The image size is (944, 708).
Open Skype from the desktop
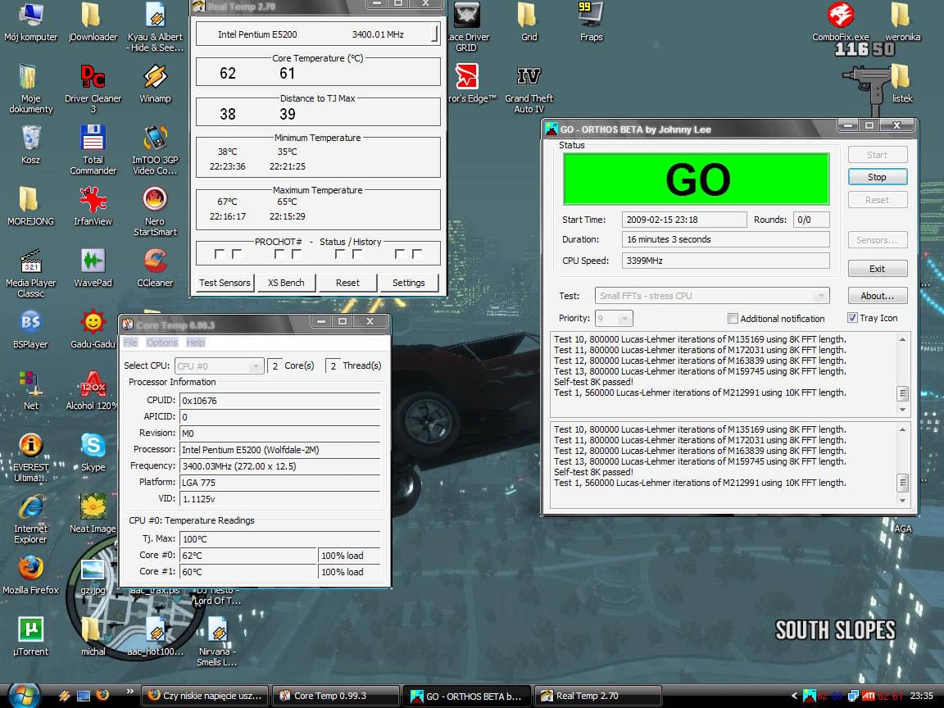93,447
